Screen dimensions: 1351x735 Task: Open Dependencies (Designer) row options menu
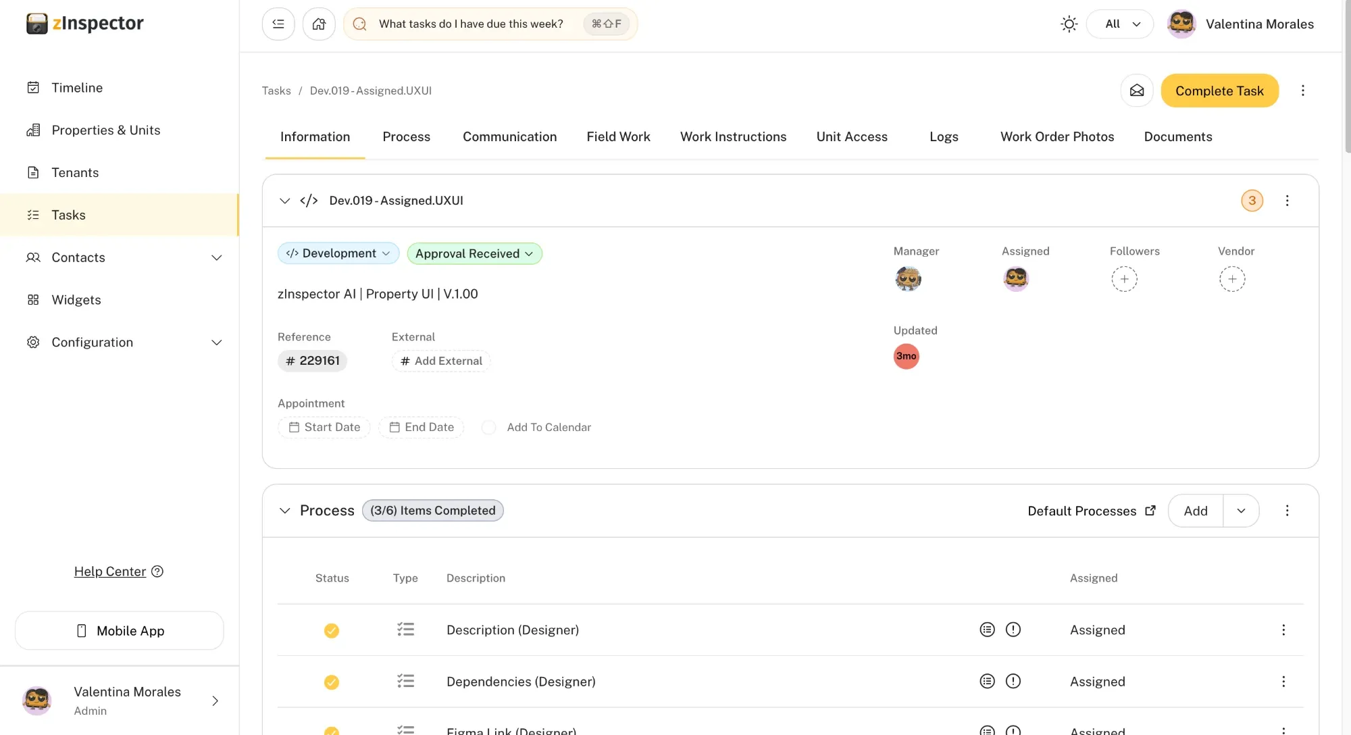pyautogui.click(x=1283, y=682)
